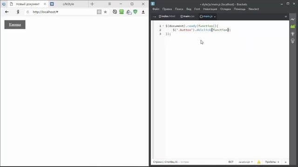298x167 pixels.
Task: Click the circular sync extension icon in browser
Action: 115,12
